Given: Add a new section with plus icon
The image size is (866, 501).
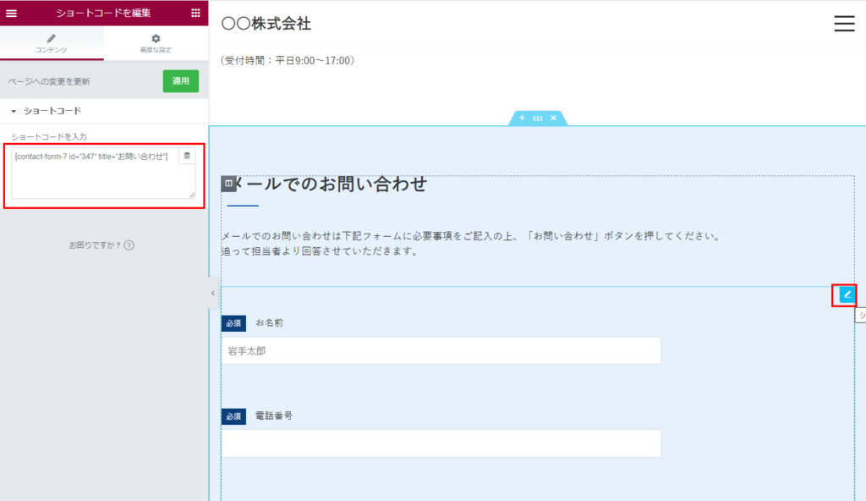Looking at the screenshot, I should tap(522, 118).
